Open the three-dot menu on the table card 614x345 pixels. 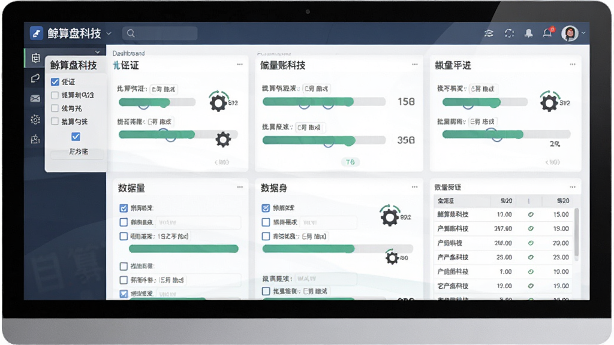click(573, 187)
